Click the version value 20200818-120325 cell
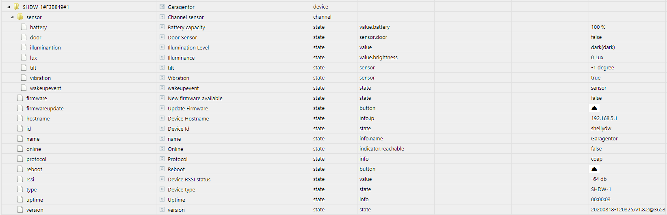The width and height of the screenshot is (667, 215). 628,209
